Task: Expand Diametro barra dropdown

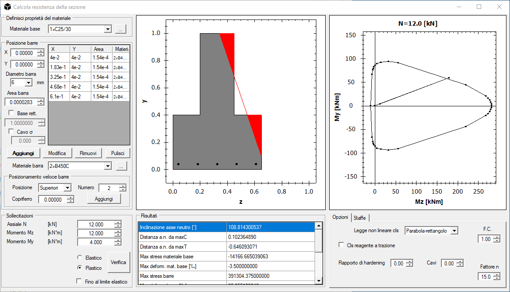Action: (x=29, y=82)
